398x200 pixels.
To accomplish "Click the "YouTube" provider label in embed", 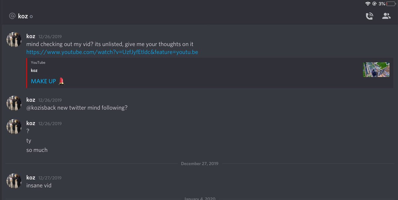I will pos(38,62).
